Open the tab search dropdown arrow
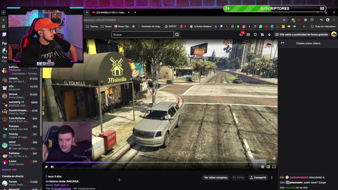 coord(3,12)
